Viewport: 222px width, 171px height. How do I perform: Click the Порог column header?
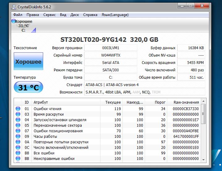tap(156, 102)
